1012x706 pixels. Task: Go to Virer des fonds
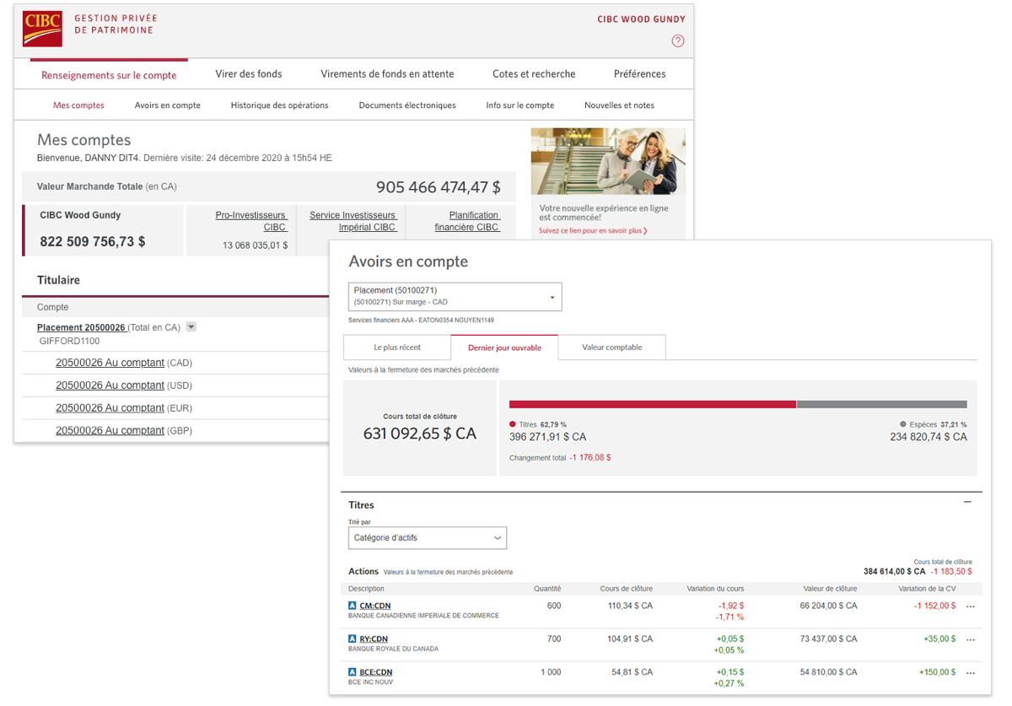(x=249, y=74)
